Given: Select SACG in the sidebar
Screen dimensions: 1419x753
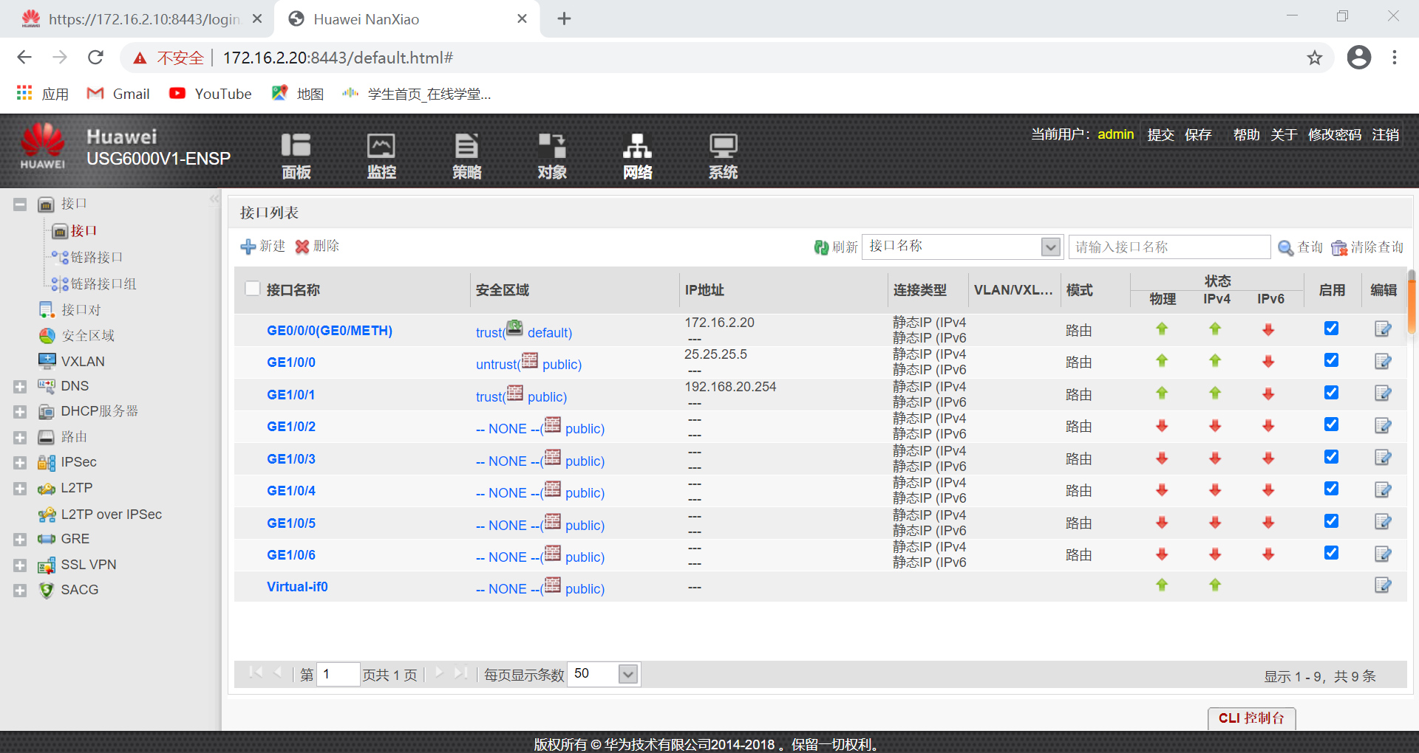Looking at the screenshot, I should 80,590.
